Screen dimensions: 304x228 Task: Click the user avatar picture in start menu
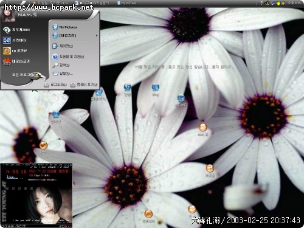tap(9, 16)
